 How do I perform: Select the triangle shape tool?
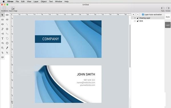pos(2,34)
